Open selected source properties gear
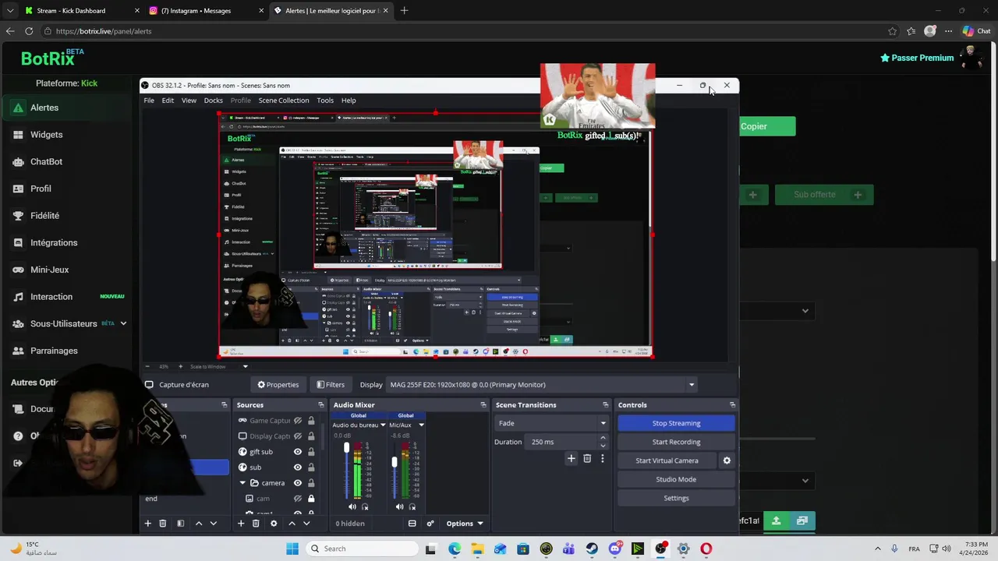 [x=274, y=524]
